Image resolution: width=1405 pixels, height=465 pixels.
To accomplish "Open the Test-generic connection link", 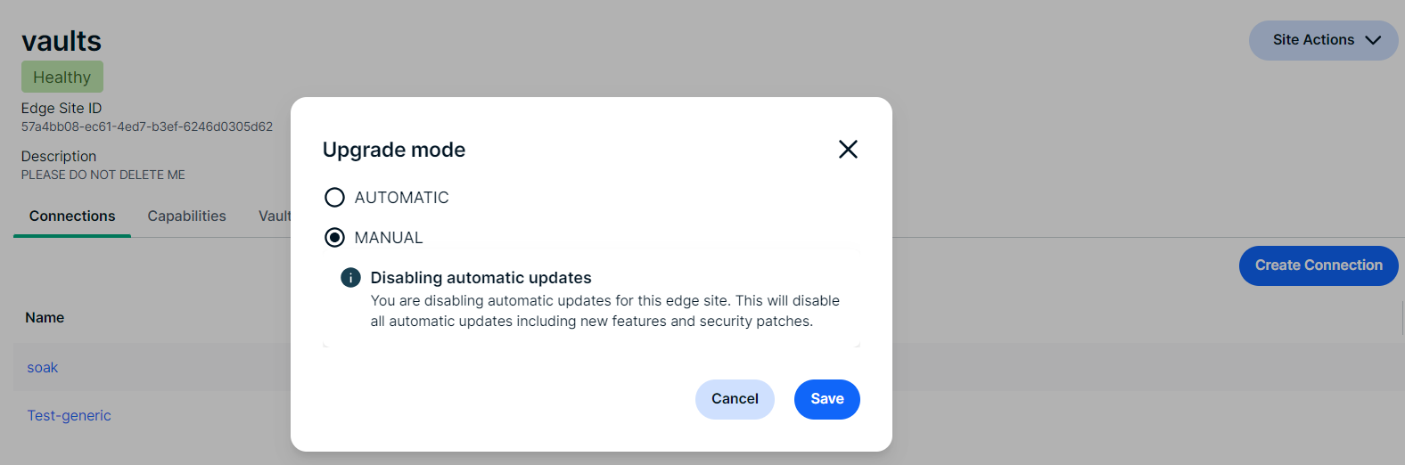I will (69, 416).
